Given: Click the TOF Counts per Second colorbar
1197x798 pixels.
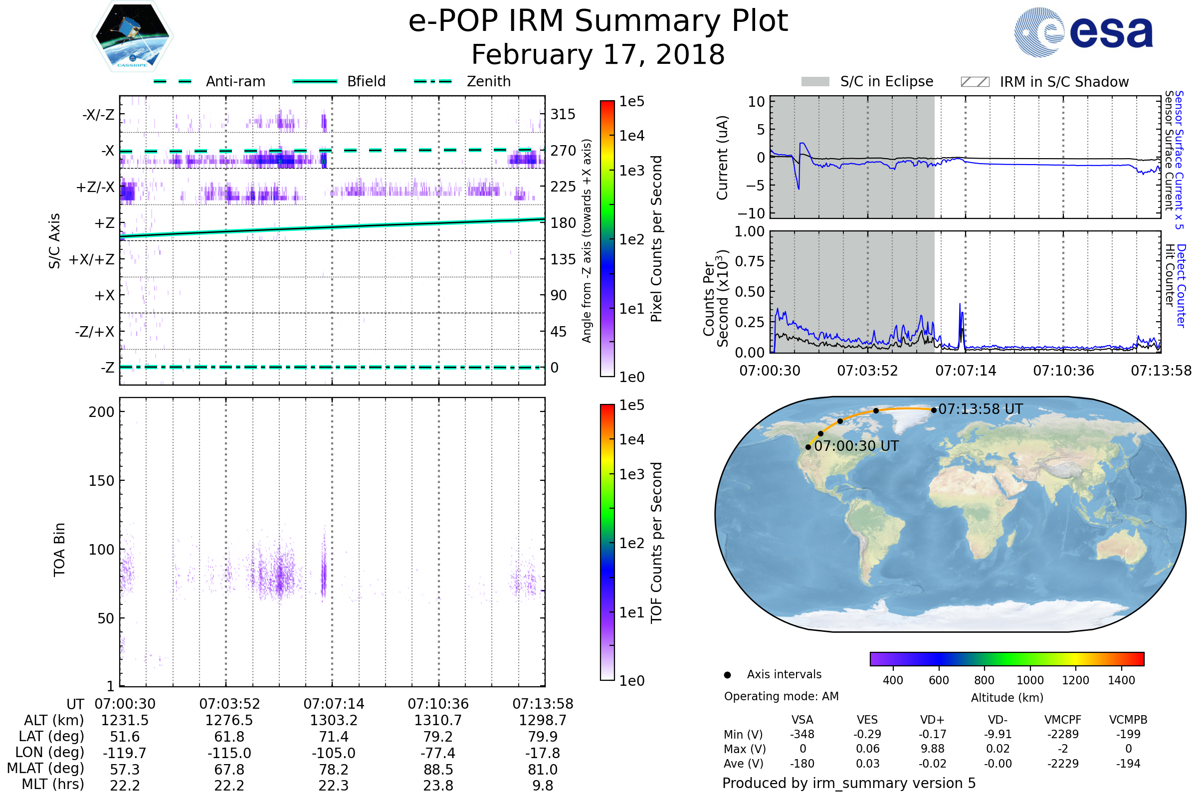Looking at the screenshot, I should tap(607, 542).
